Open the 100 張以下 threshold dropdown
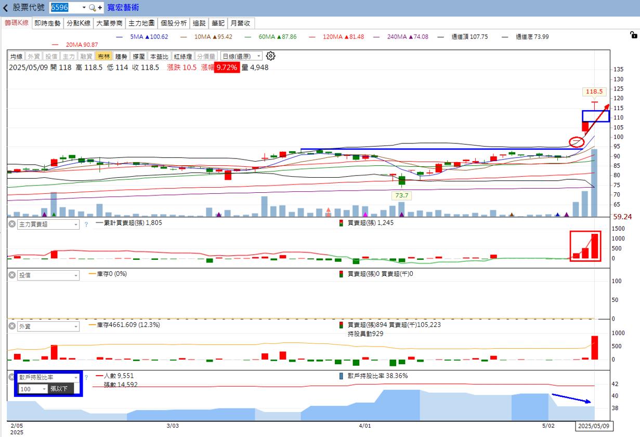This screenshot has width=640, height=437. tap(34, 389)
